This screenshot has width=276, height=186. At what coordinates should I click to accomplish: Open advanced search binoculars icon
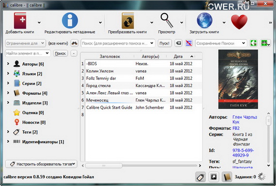(x=75, y=43)
